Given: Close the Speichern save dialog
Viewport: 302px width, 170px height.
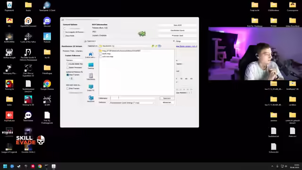Looking at the screenshot, I should point(174,41).
